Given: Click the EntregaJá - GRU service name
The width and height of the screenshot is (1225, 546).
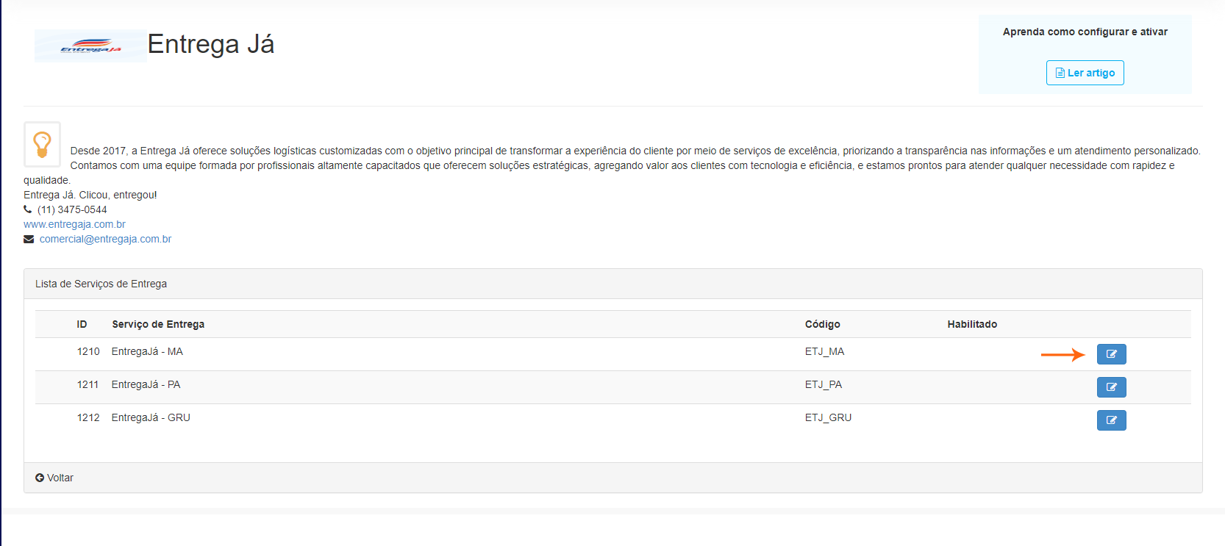Looking at the screenshot, I should coord(151,417).
